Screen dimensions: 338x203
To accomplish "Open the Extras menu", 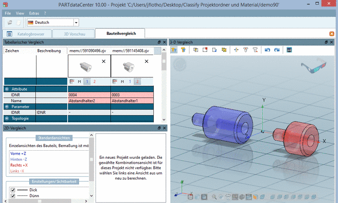I will click(x=34, y=14).
